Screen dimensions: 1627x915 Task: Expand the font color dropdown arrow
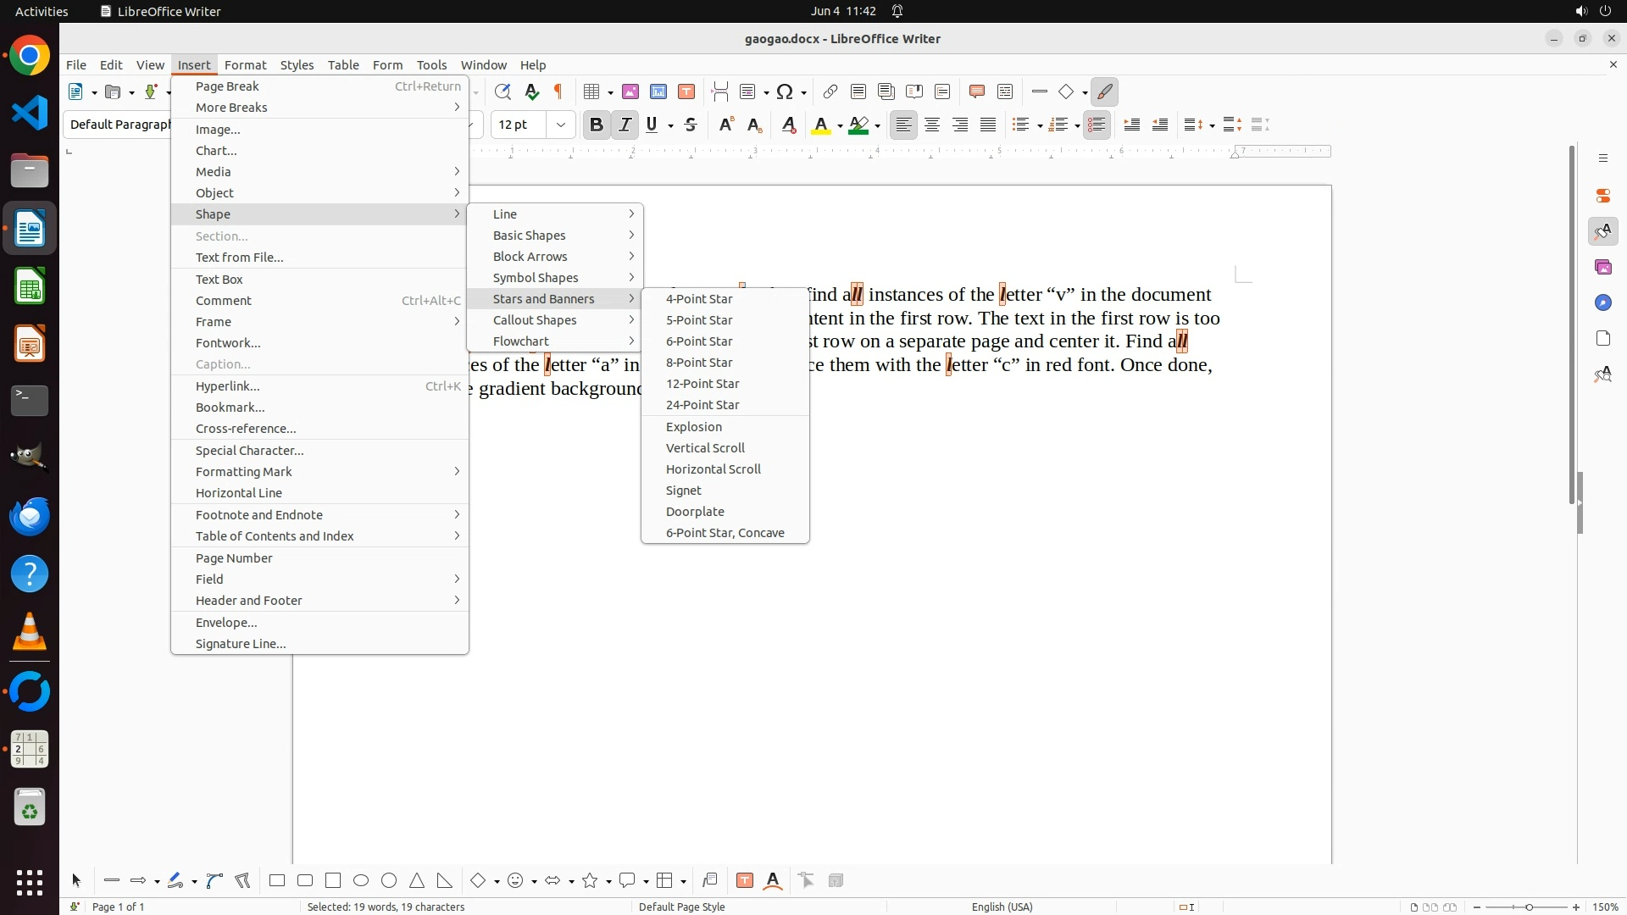pos(840,125)
